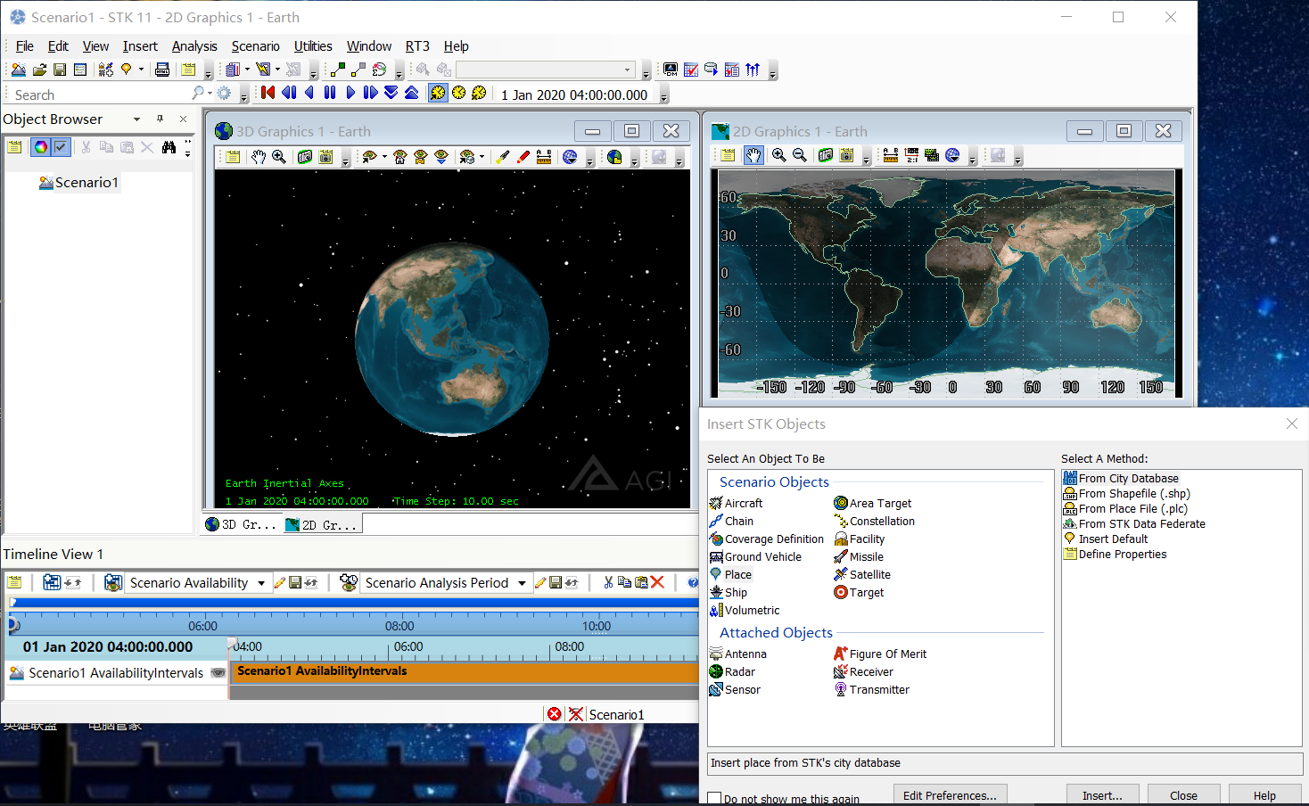Click the measure ruler icon in 2D Graphics toolbar
The width and height of the screenshot is (1309, 806).
coord(890,156)
